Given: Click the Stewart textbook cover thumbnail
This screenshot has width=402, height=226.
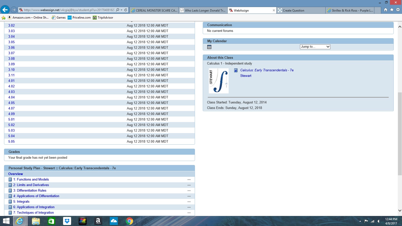Looking at the screenshot, I should pos(219,81).
